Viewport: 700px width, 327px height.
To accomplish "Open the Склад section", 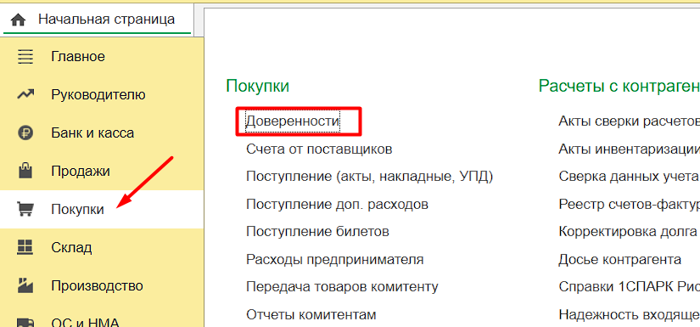I will [71, 247].
